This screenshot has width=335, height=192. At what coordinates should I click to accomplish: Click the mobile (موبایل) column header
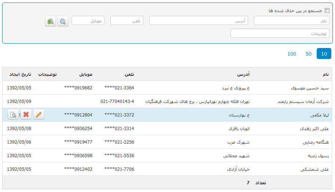pyautogui.click(x=86, y=74)
